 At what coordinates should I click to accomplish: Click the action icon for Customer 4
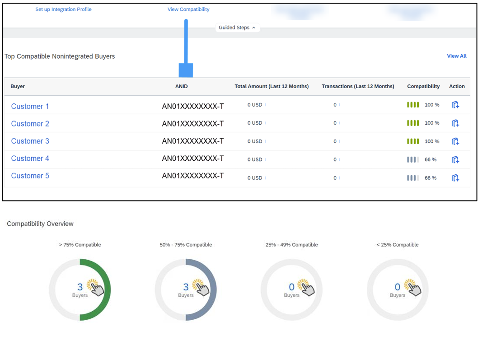[x=455, y=159]
